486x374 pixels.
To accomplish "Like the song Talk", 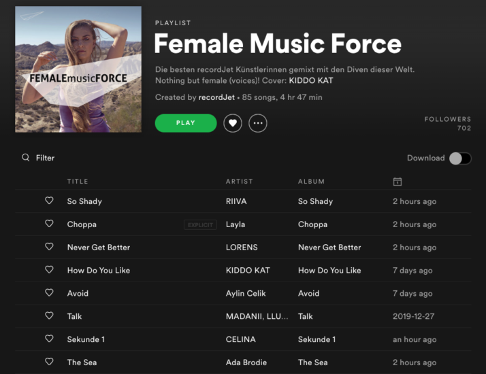I will (49, 316).
